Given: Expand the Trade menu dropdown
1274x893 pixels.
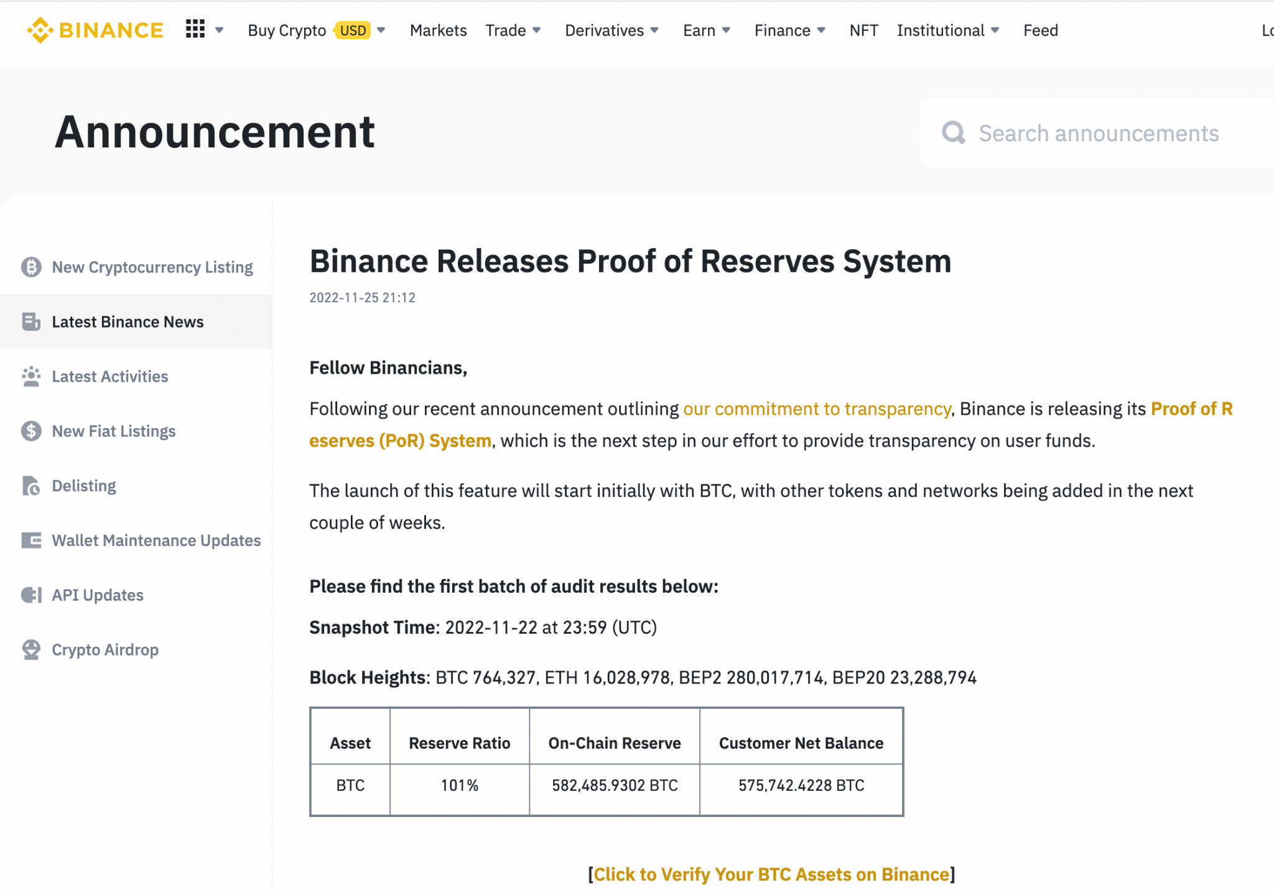Looking at the screenshot, I should 536,30.
